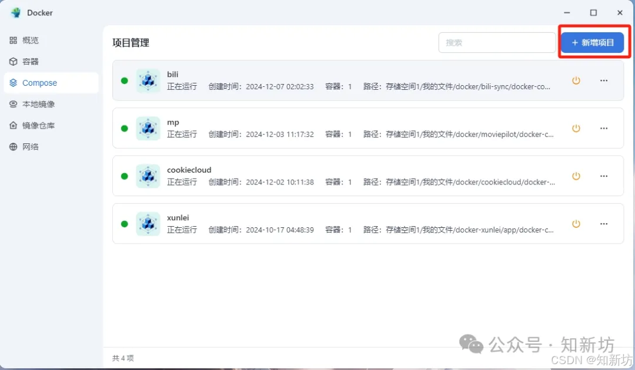Click creation time 2024-12-03 11:17:32

coord(279,134)
